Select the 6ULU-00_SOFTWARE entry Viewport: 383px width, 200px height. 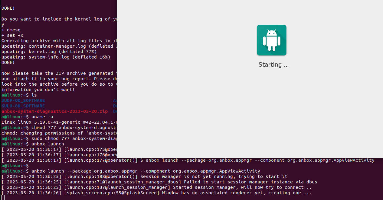pos(23,106)
